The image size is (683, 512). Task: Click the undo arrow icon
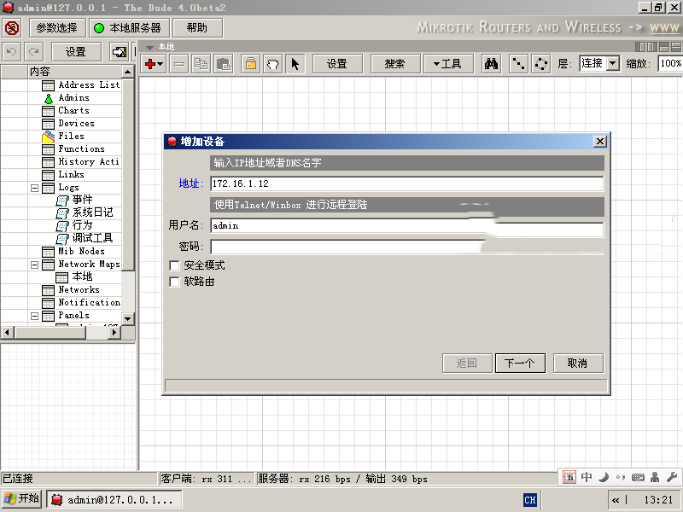[x=11, y=52]
